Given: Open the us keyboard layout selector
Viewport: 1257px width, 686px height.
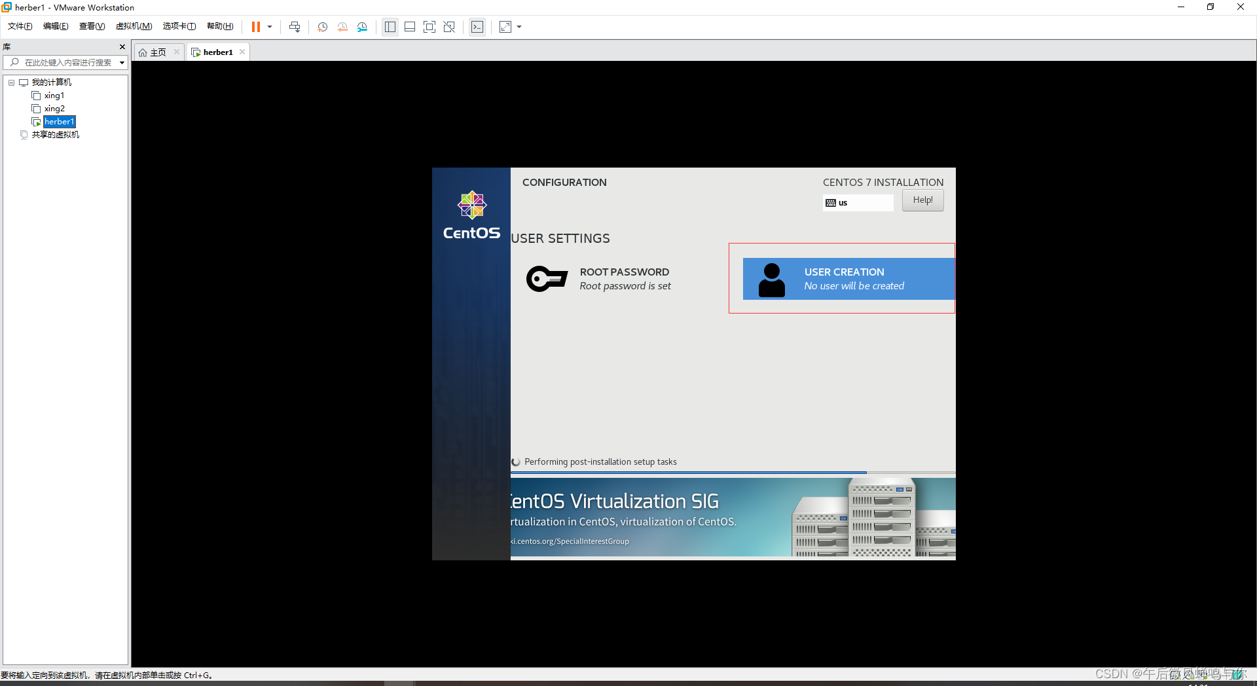Looking at the screenshot, I should click(858, 203).
